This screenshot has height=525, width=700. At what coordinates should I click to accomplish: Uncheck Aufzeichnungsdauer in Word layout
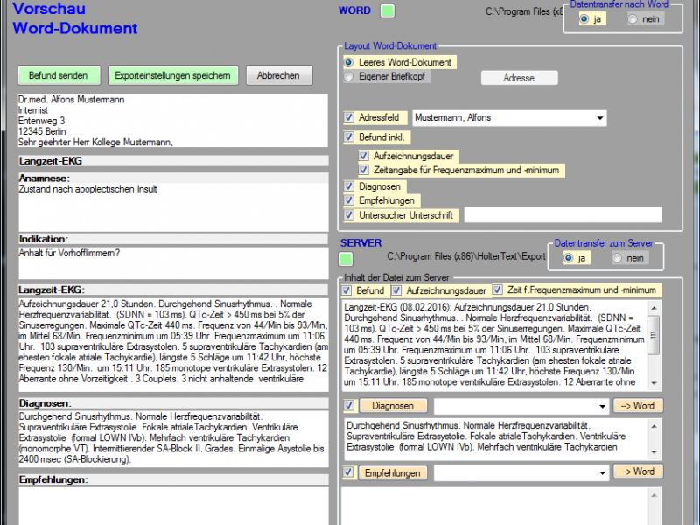click(364, 156)
